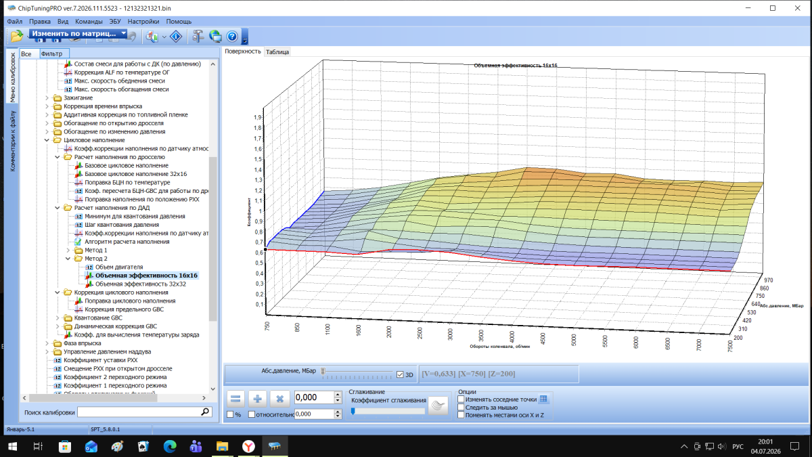The height and width of the screenshot is (457, 812).
Task: Open the dropdown arrow beside the chart icon
Action: 164,37
